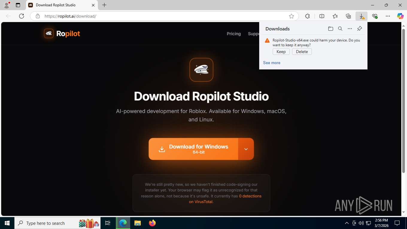Toggle split screen view icon
Image resolution: width=407 pixels, height=229 pixels.
[x=322, y=16]
